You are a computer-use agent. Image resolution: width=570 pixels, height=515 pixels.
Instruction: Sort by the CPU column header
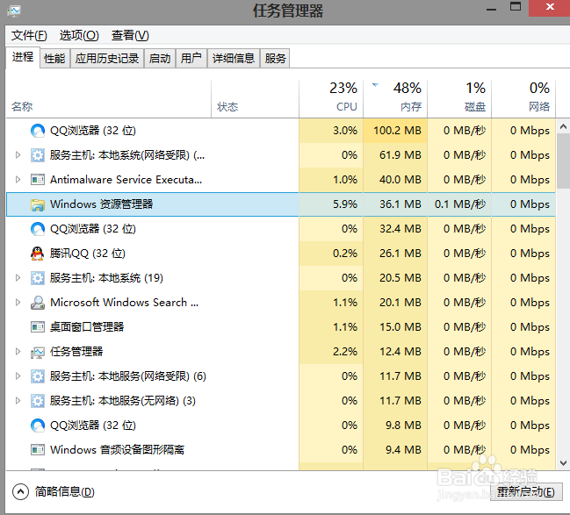coord(331,99)
